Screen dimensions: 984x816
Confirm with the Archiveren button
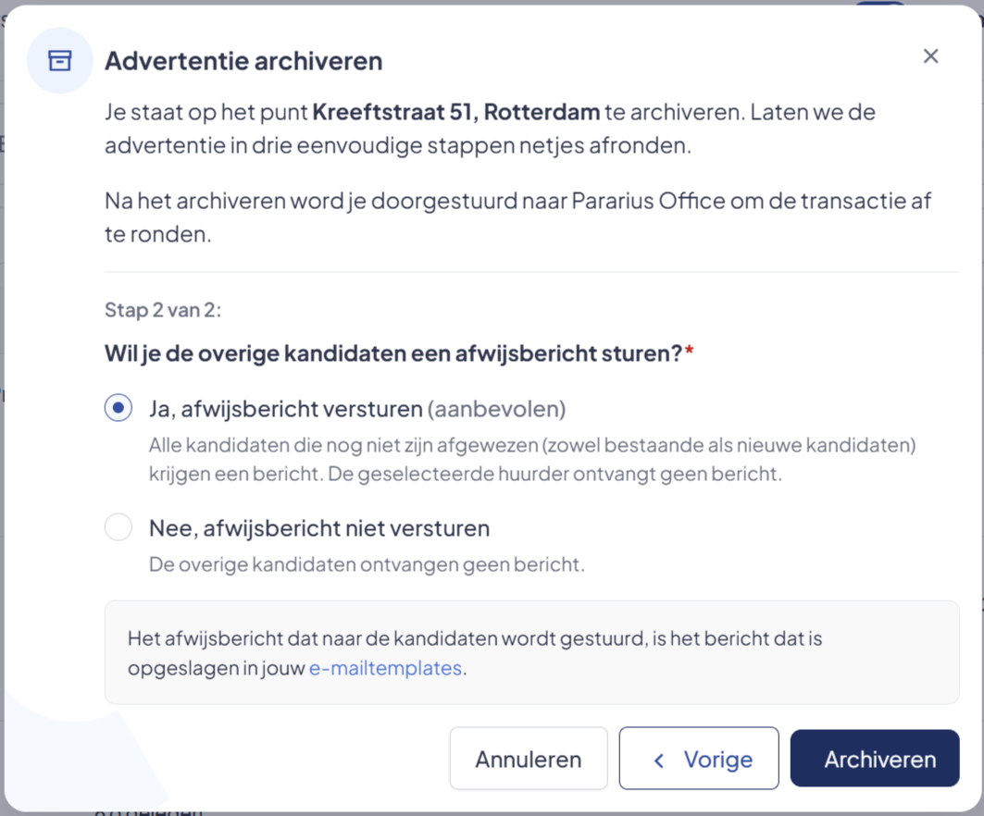pos(874,759)
